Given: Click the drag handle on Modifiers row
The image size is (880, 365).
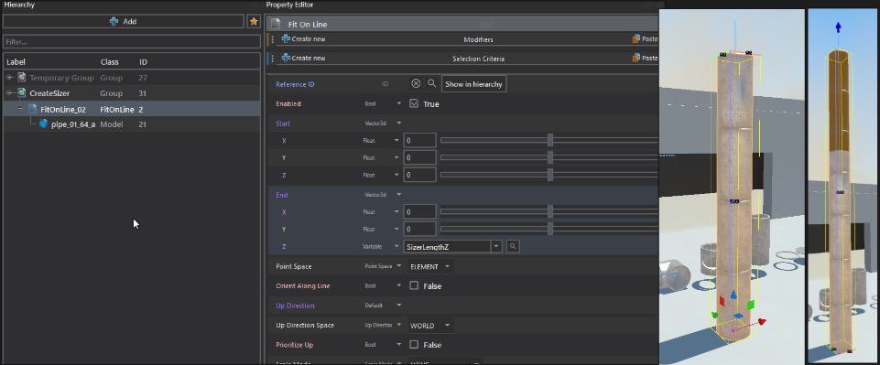Looking at the screenshot, I should 273,39.
